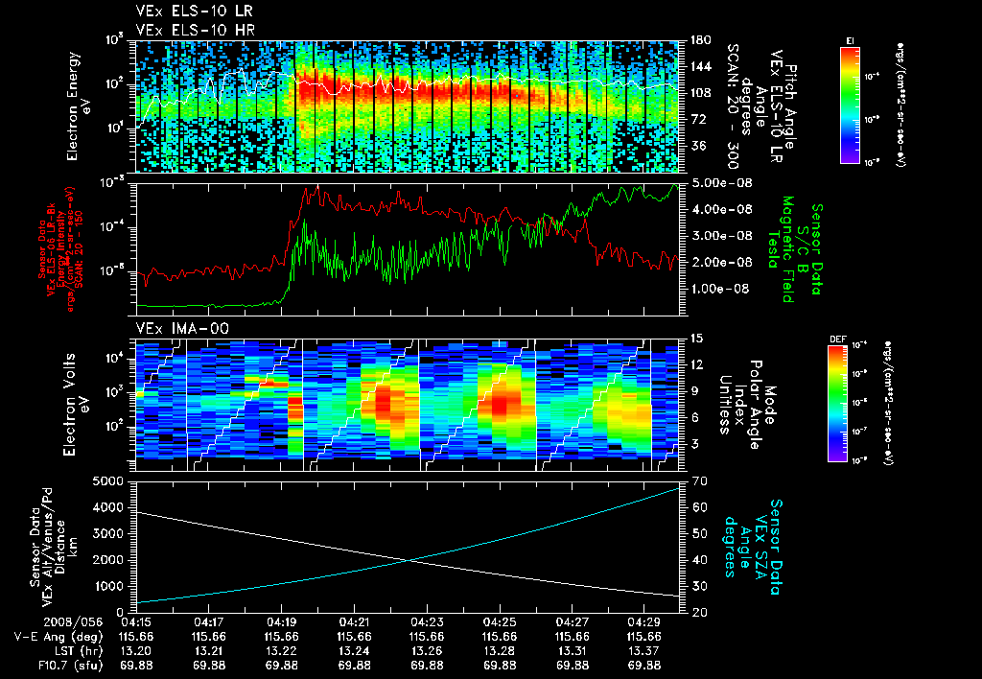Click the 144 pitch angle tick
This screenshot has width=982, height=679.
point(701,66)
